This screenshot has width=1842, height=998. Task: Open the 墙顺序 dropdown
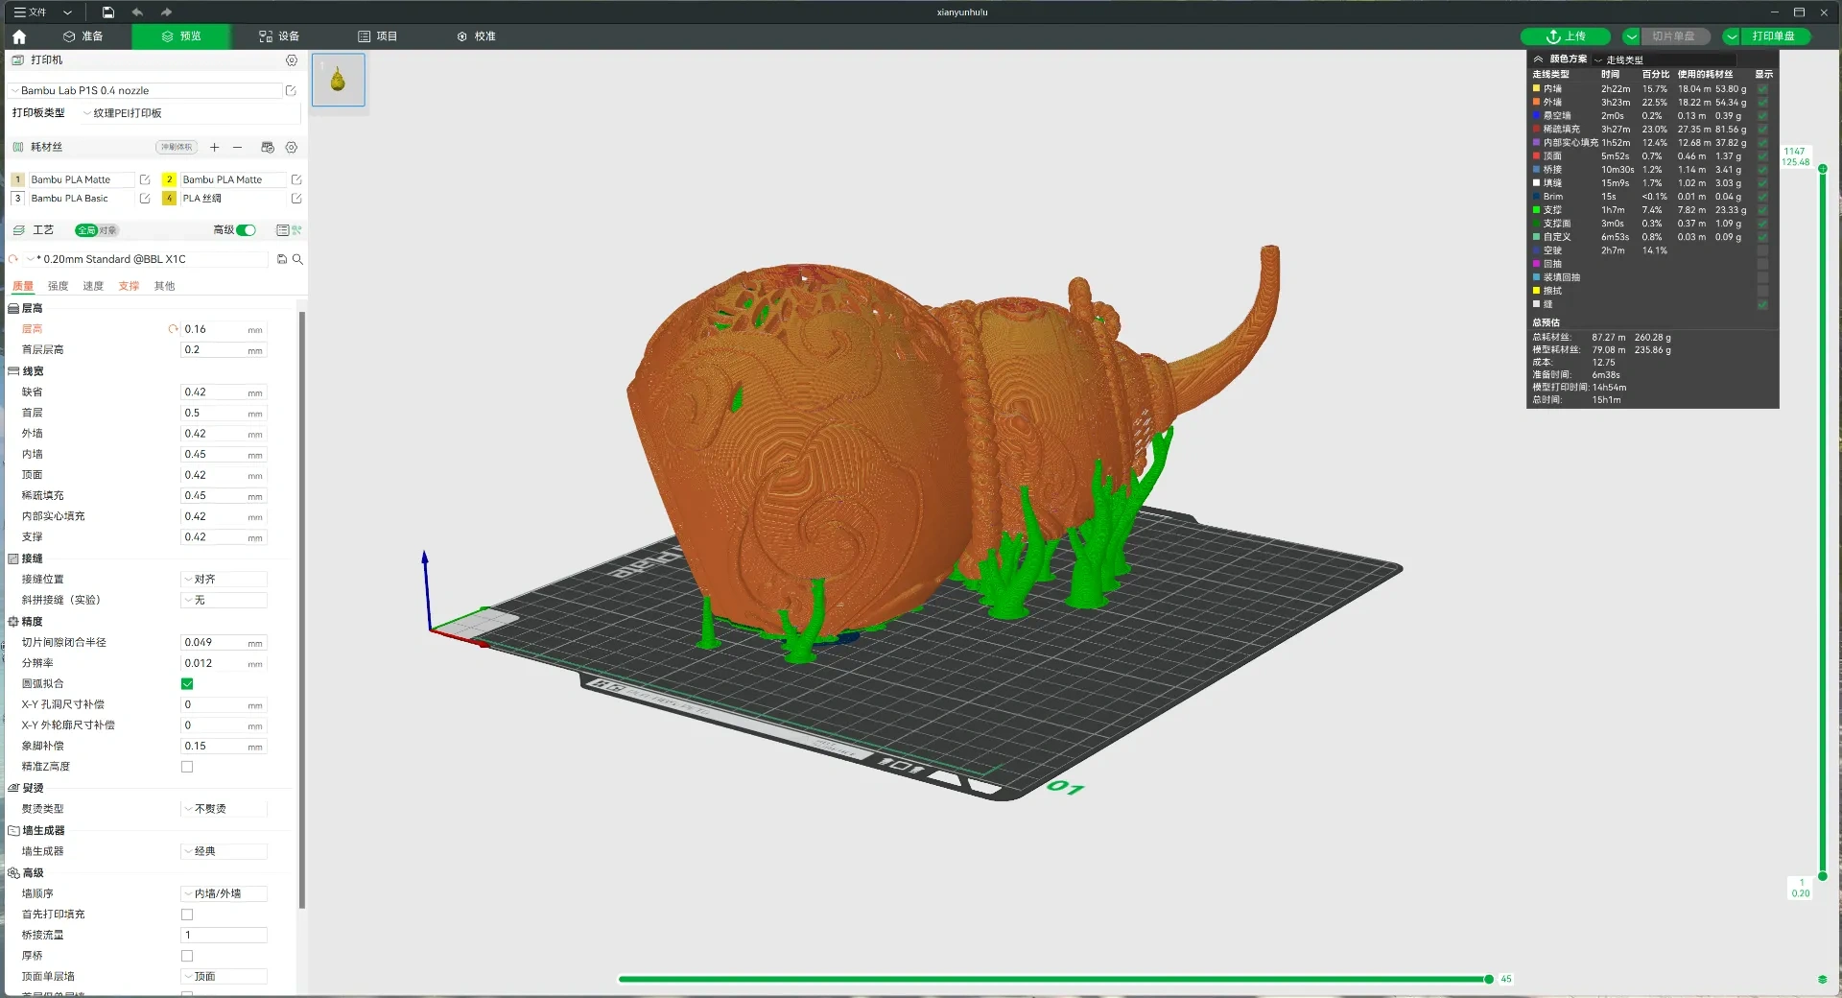pyautogui.click(x=224, y=893)
